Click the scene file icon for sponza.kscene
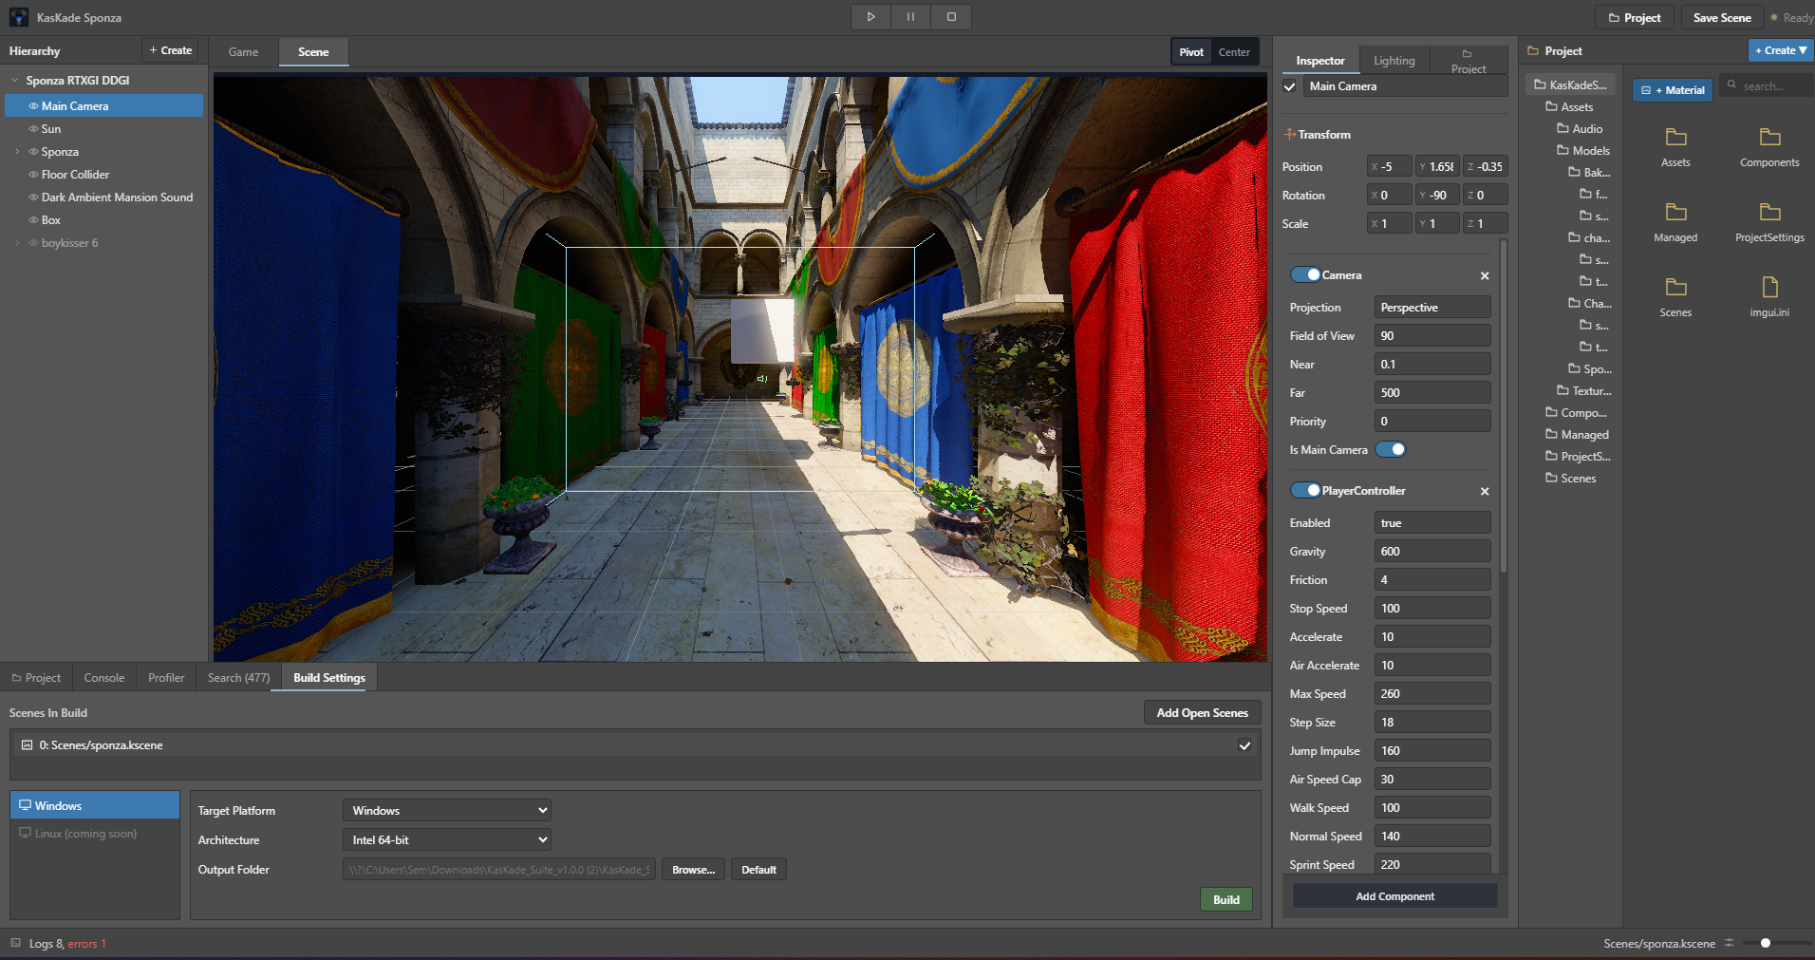The height and width of the screenshot is (960, 1815). [x=27, y=745]
